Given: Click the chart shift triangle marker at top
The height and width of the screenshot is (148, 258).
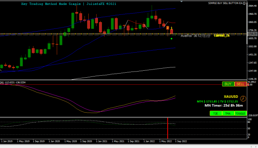Looking at the screenshot, I should 181,2.
